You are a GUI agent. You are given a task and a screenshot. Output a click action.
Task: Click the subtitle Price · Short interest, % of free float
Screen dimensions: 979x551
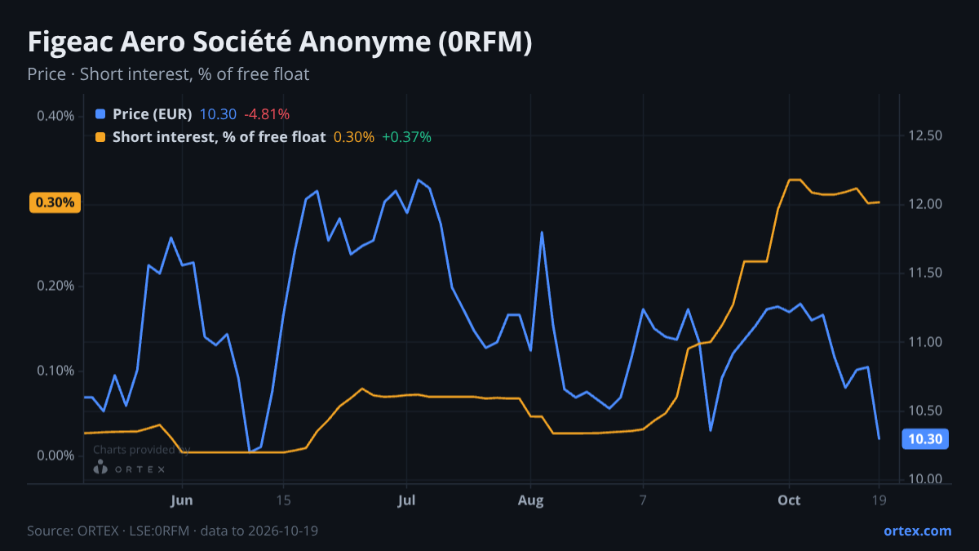[168, 74]
